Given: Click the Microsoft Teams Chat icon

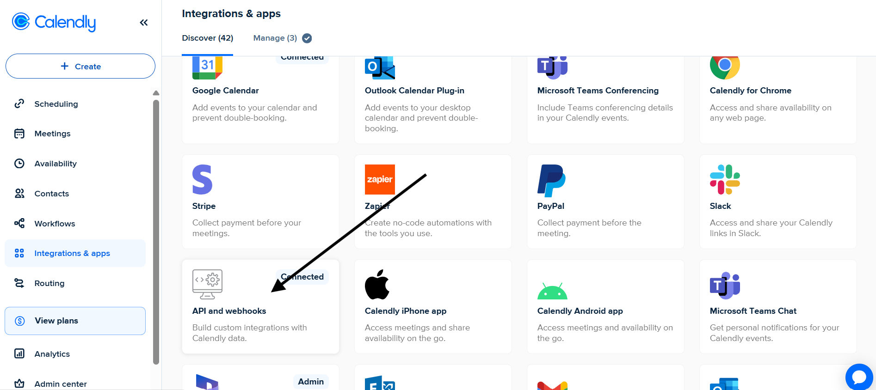Looking at the screenshot, I should (x=724, y=285).
